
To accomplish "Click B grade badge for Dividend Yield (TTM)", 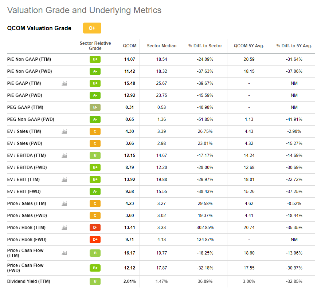I will [95, 281].
